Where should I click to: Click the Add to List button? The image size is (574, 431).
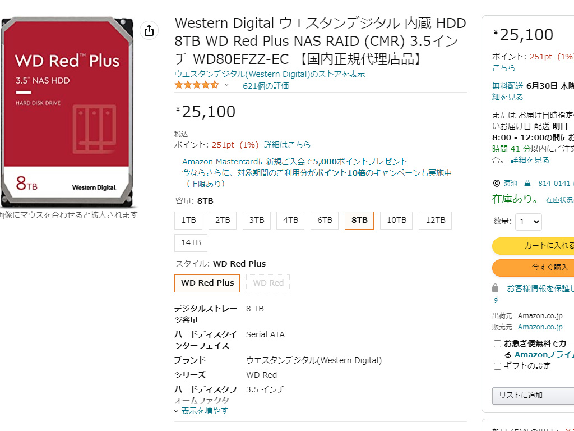click(533, 395)
